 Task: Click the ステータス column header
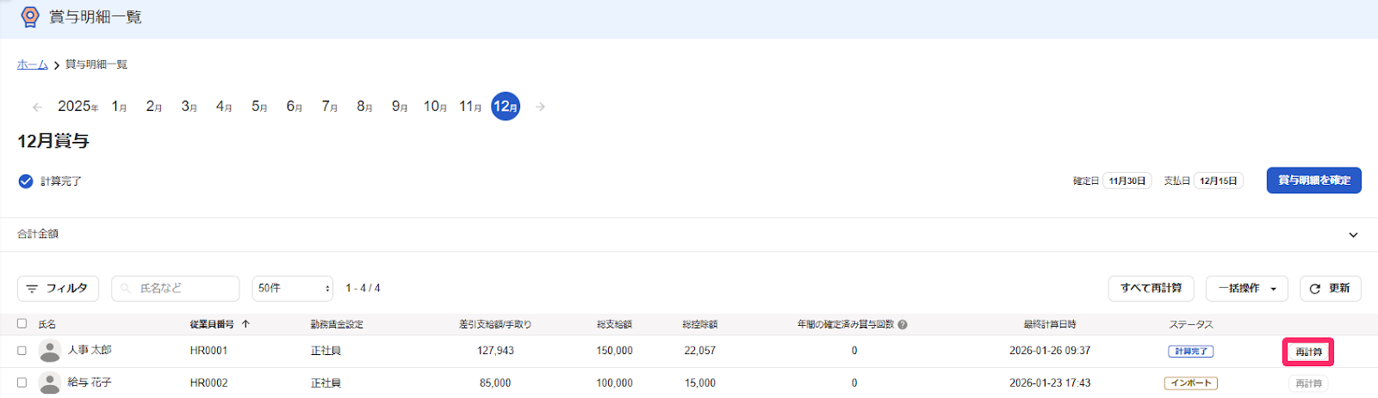click(x=1191, y=324)
